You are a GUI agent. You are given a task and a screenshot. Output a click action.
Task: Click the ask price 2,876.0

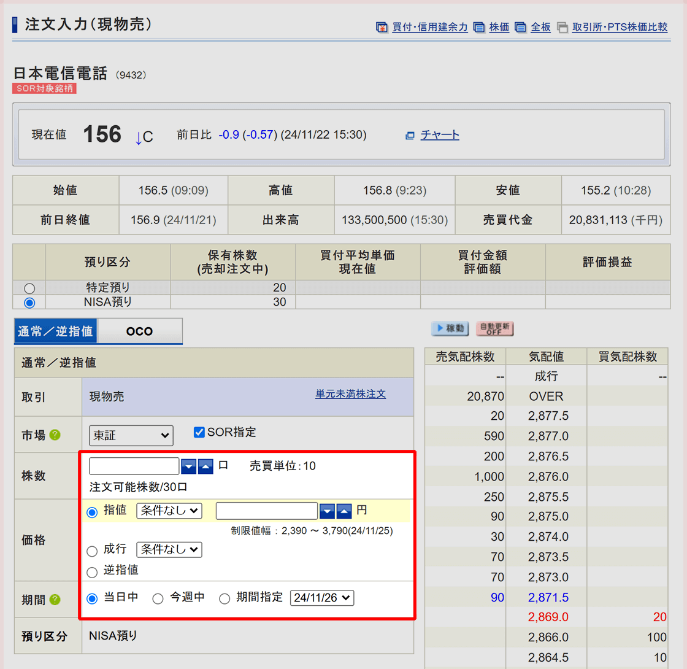(548, 476)
